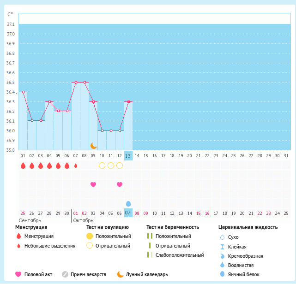
Task: Click the yellow 'Положительный' ovulation test legend icon
Action: point(90,236)
